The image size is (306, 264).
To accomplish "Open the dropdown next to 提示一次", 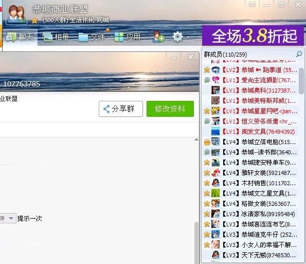I will pyautogui.click(x=11, y=218).
